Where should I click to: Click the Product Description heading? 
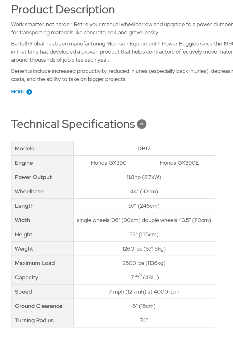coord(63,10)
